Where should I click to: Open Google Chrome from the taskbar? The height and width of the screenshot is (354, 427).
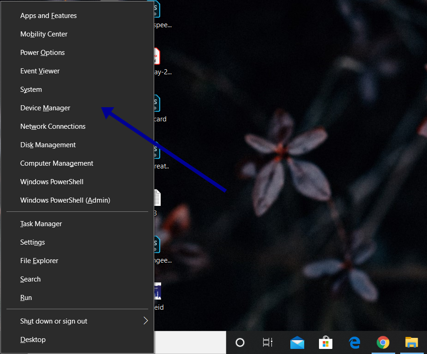(383, 342)
